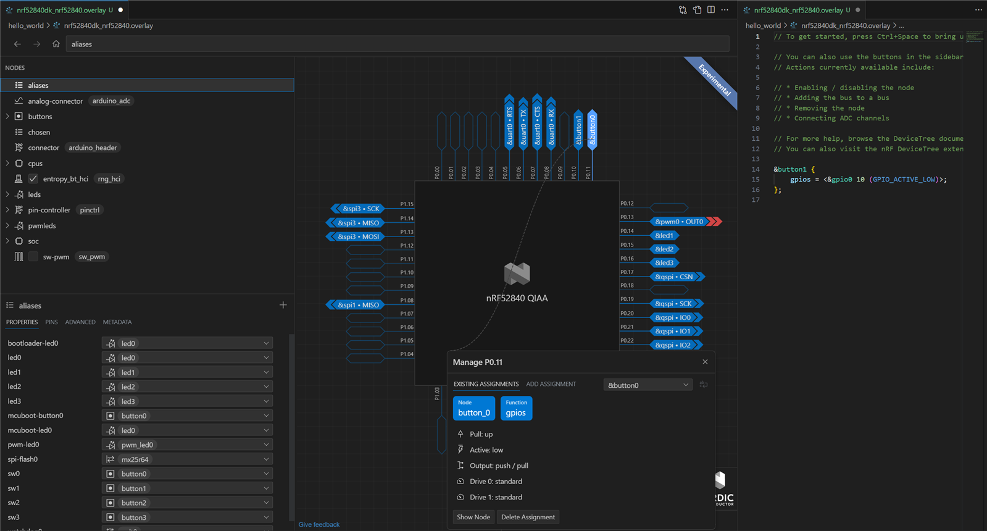
Task: Open the spi-flash0 mx25r64 dropdown
Action: point(187,459)
